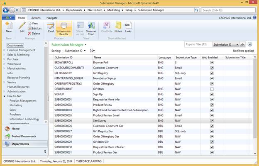The width and height of the screenshot is (259, 166).
Task: Uncheck Web Enabled for BROWSERPOLL row
Action: point(212,63)
